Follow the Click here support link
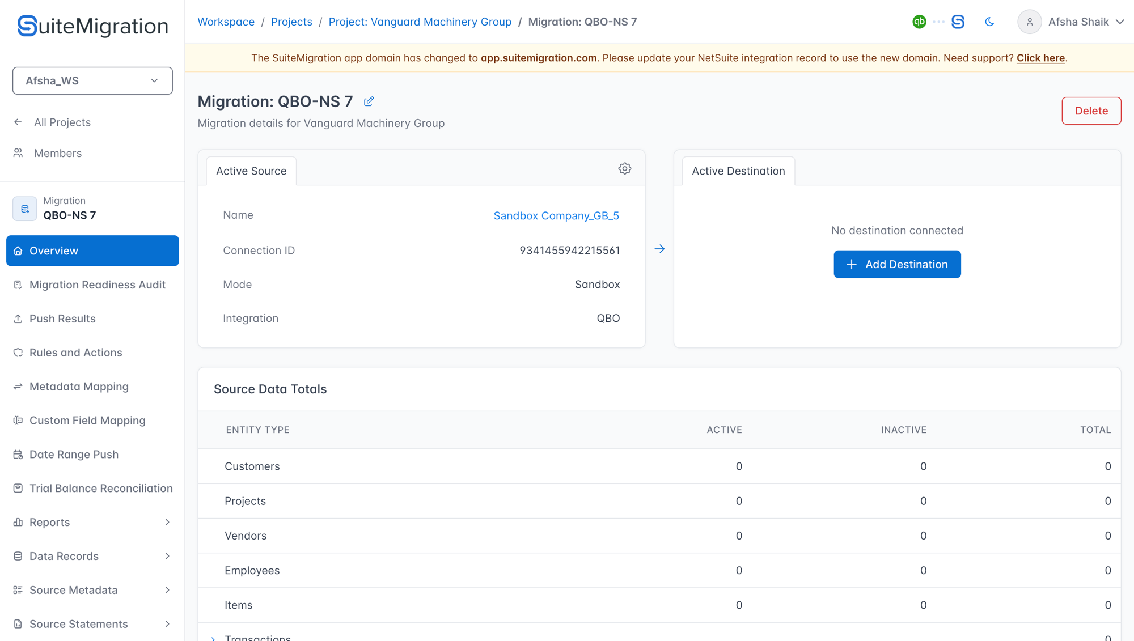The height and width of the screenshot is (641, 1134). pos(1040,58)
